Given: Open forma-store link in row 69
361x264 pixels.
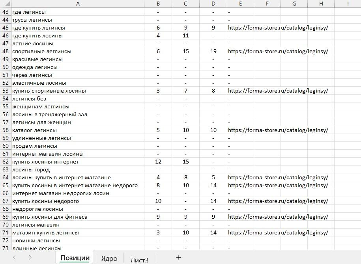Looking at the screenshot, I should click(278, 217).
